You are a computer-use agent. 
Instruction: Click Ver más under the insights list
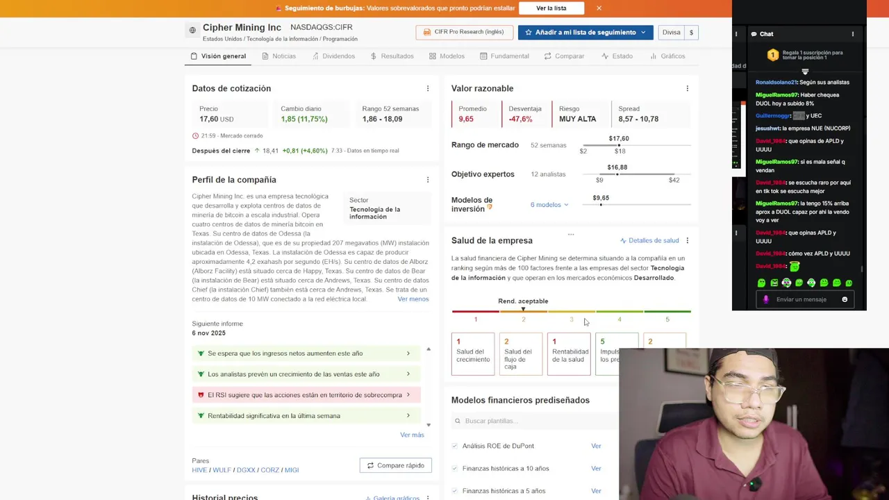click(x=412, y=435)
